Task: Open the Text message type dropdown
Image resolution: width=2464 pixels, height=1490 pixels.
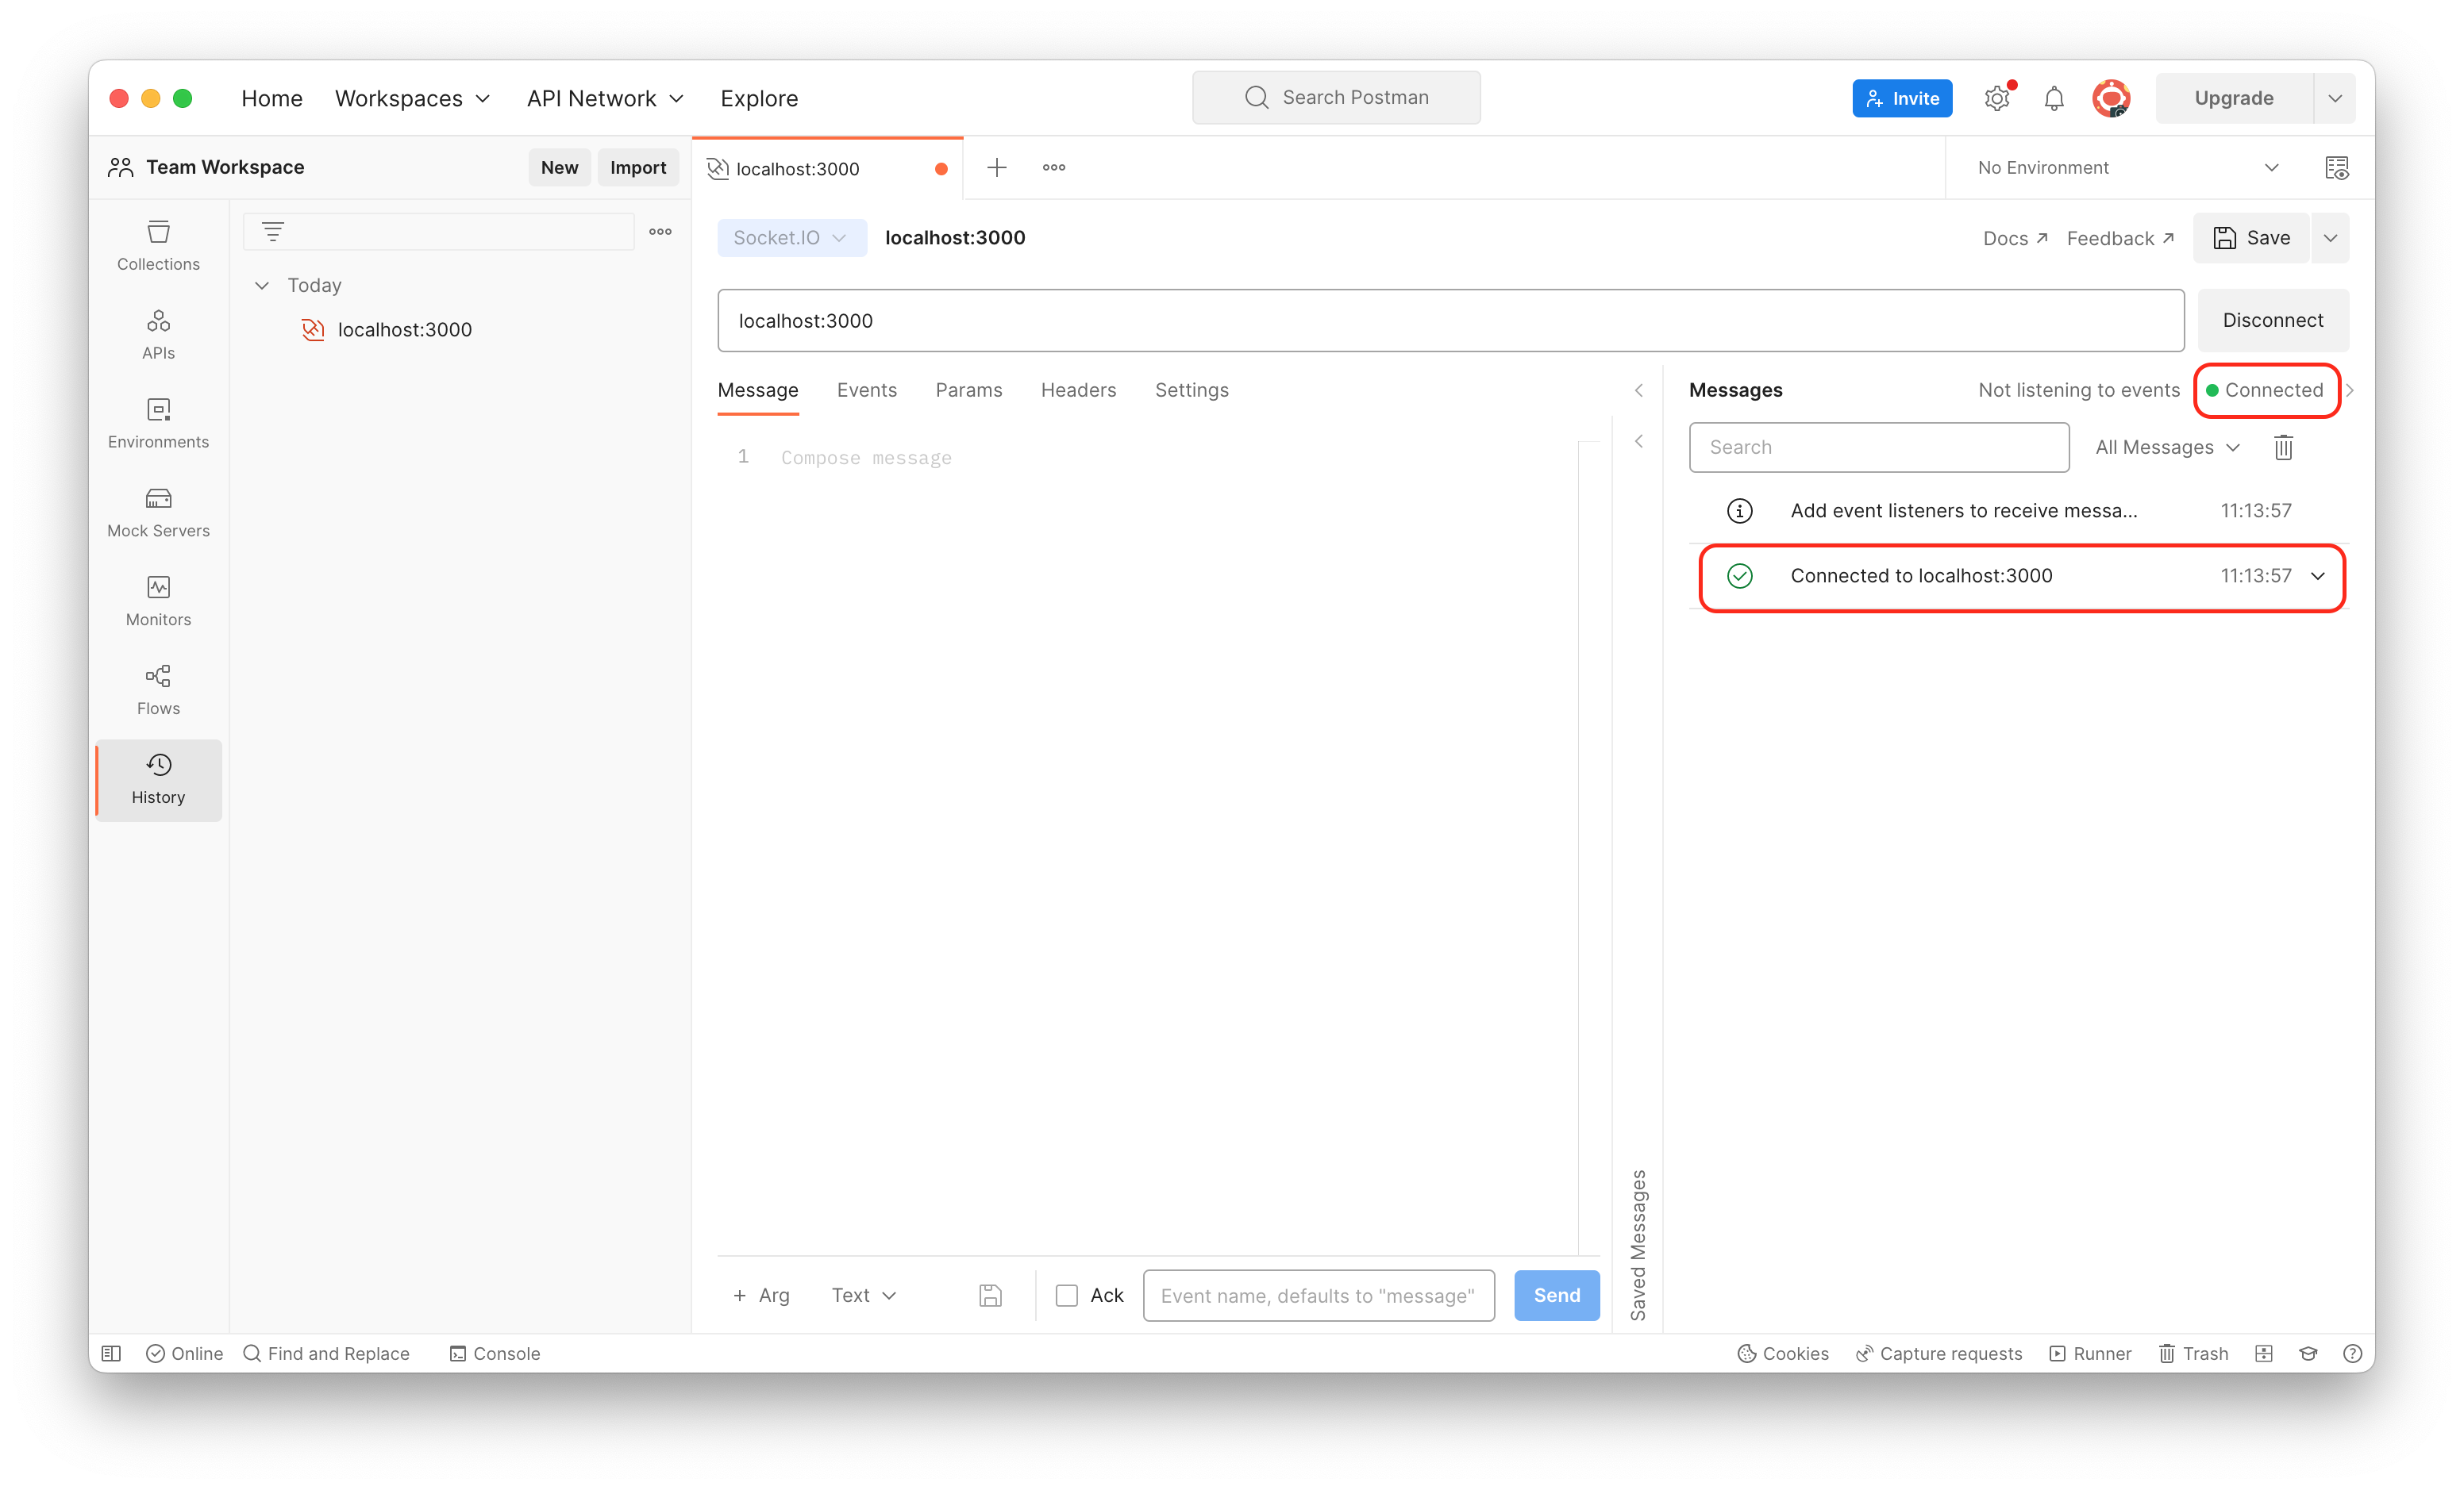Action: pyautogui.click(x=863, y=1295)
